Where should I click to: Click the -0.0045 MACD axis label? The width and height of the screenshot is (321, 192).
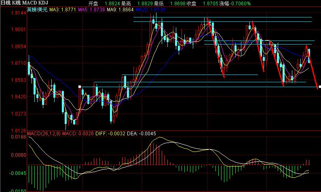pyautogui.click(x=18, y=173)
